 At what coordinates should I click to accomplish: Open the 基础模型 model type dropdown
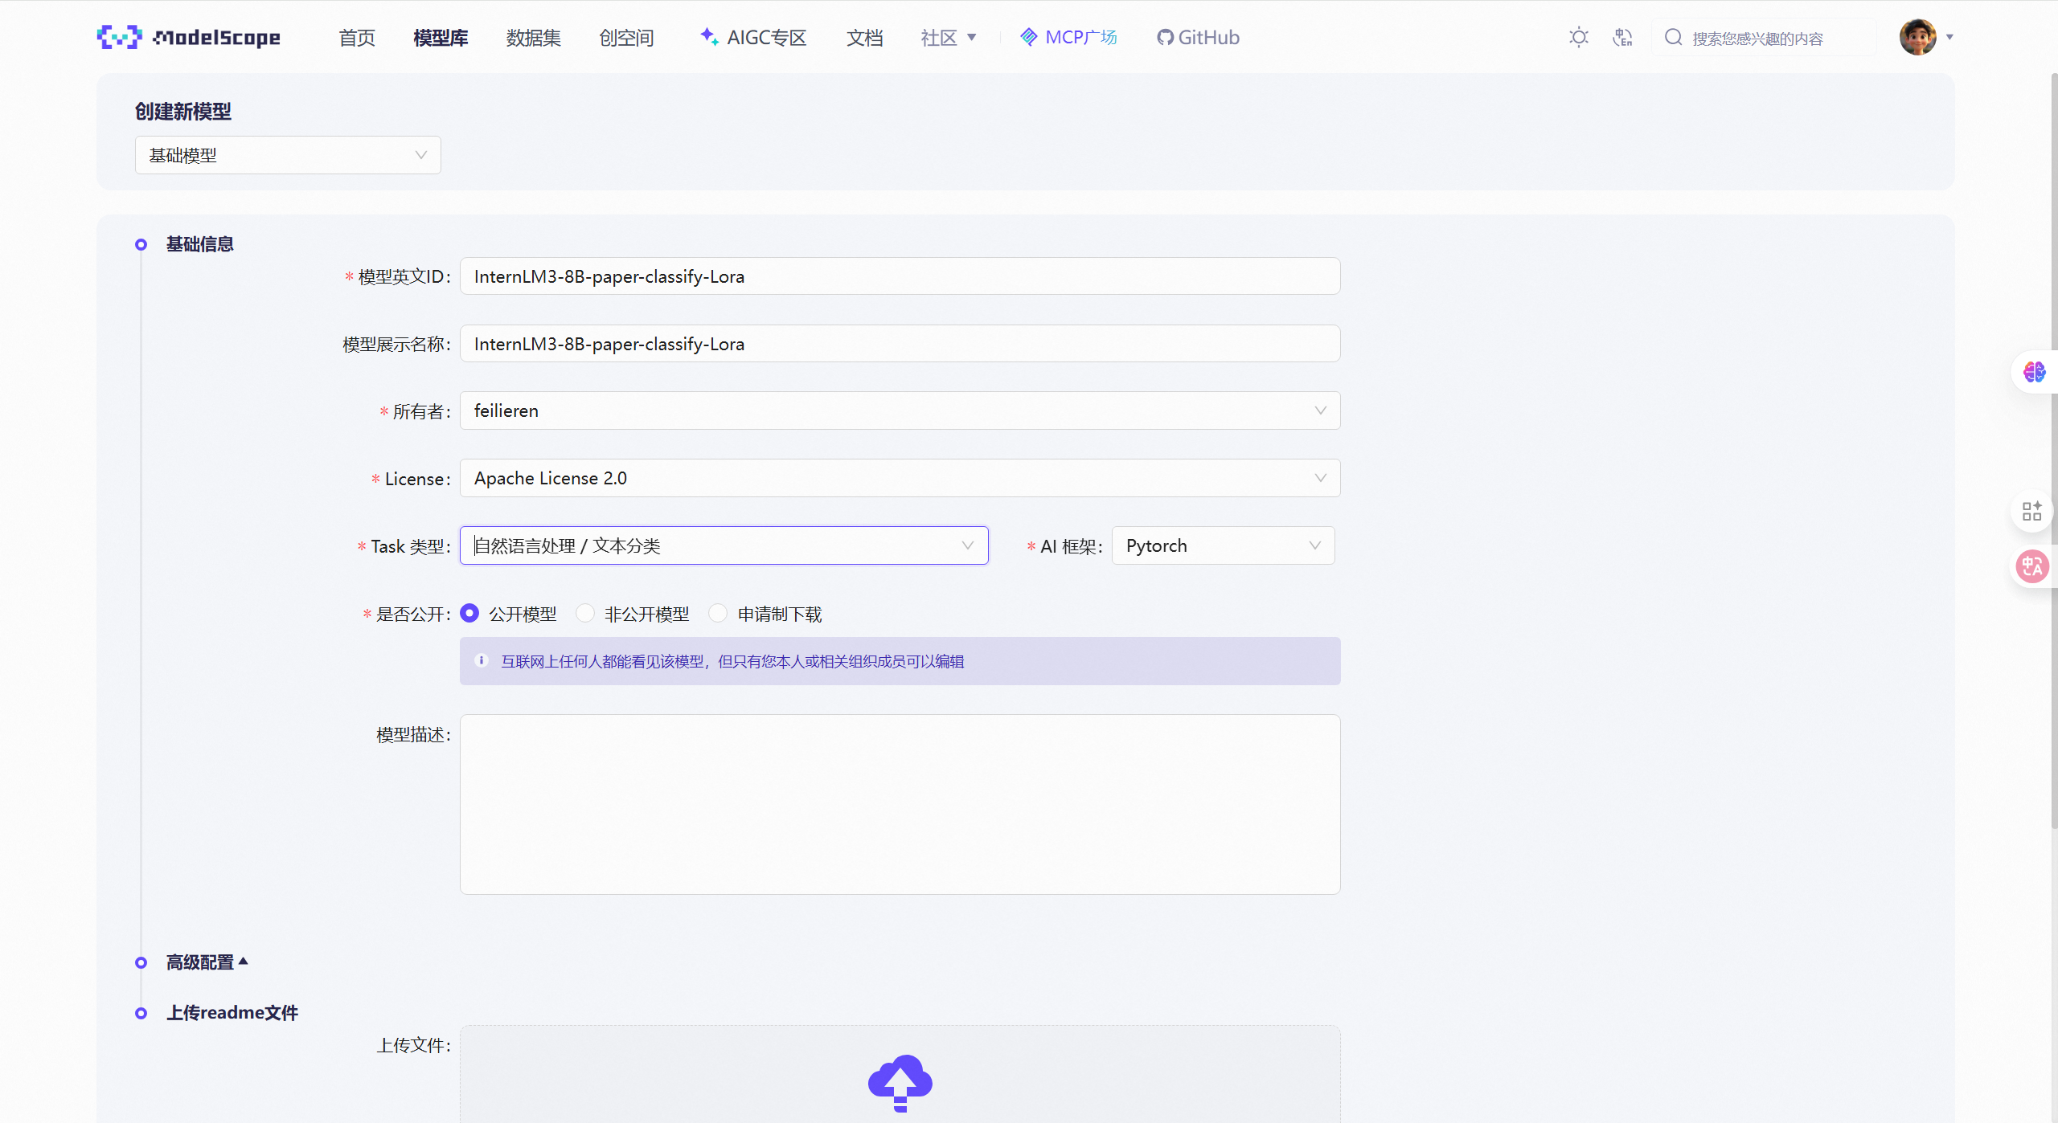pos(288,155)
